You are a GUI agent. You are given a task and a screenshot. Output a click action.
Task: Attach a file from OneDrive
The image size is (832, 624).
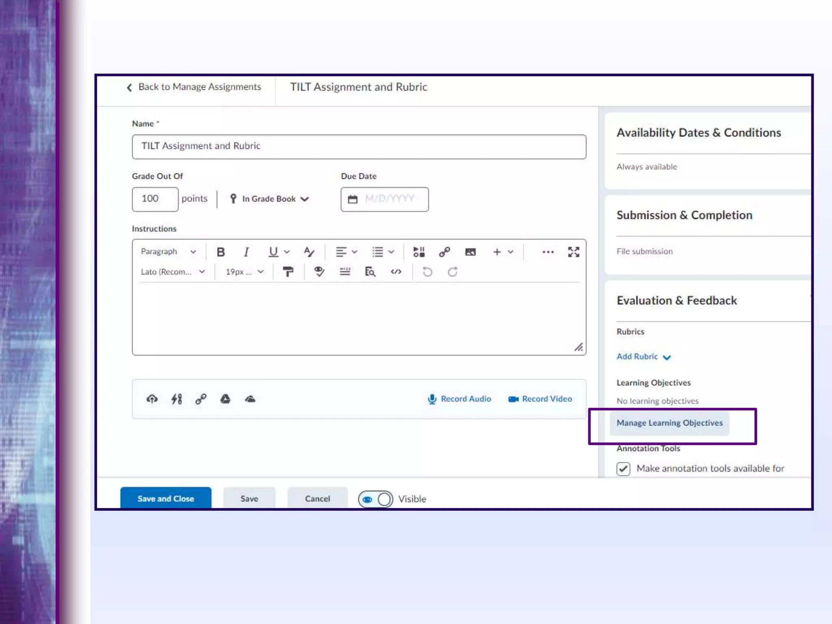coord(250,399)
